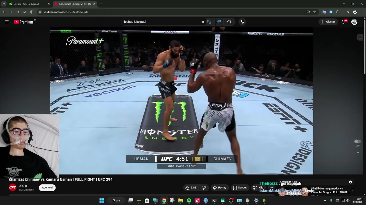Go to the browser home page
The height and width of the screenshot is (205, 366).
point(25,12)
